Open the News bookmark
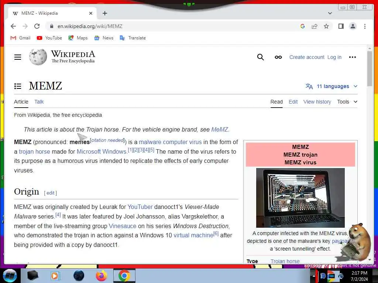 coord(104,38)
